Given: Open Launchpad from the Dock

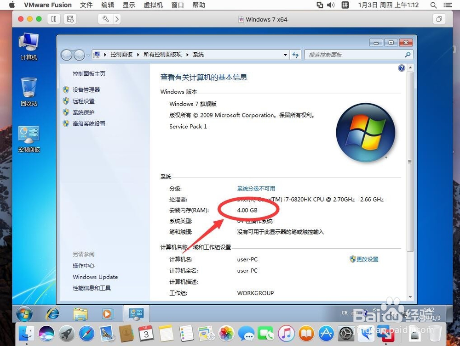Looking at the screenshot, I should point(67,333).
